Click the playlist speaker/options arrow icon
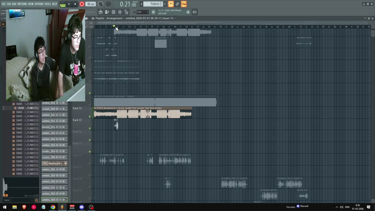This screenshot has width=375, height=211. 93,18
